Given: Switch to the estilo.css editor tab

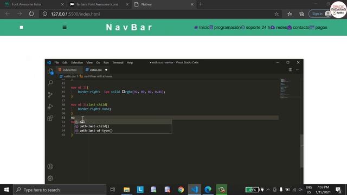Looking at the screenshot, I should click(x=97, y=70).
